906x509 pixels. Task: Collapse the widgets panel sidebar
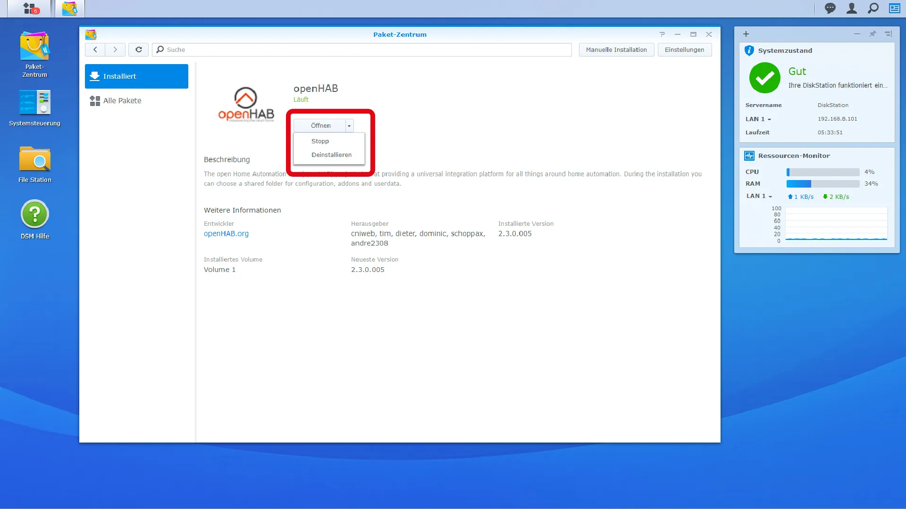coord(889,34)
